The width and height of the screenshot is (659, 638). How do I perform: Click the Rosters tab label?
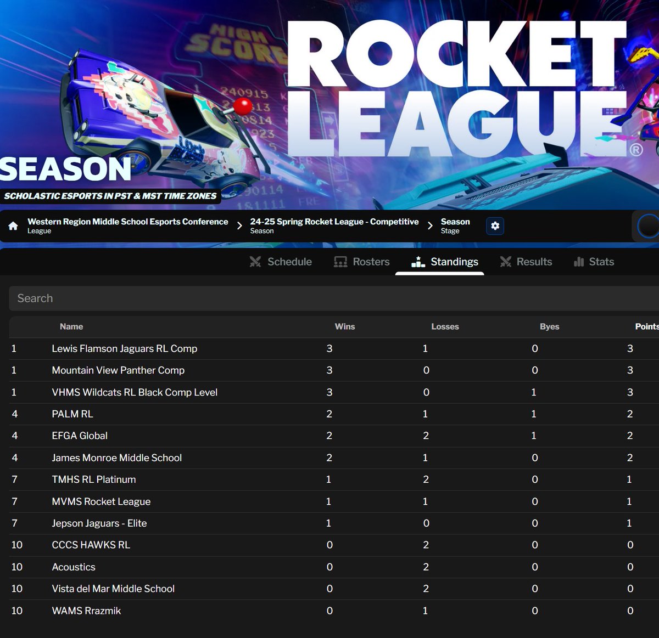point(371,262)
